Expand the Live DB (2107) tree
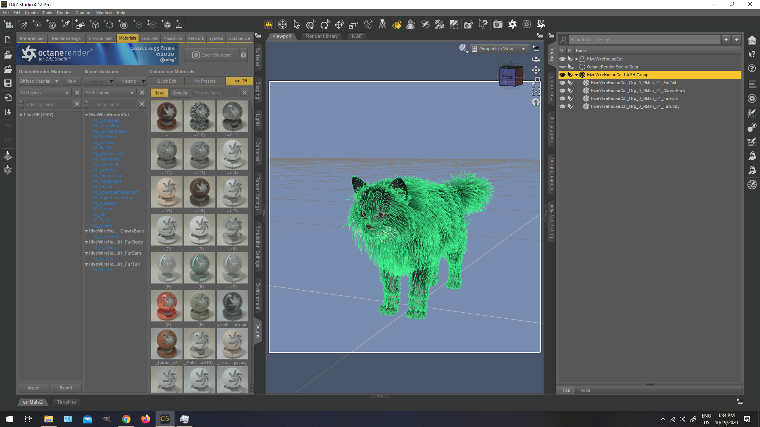 tap(21, 115)
